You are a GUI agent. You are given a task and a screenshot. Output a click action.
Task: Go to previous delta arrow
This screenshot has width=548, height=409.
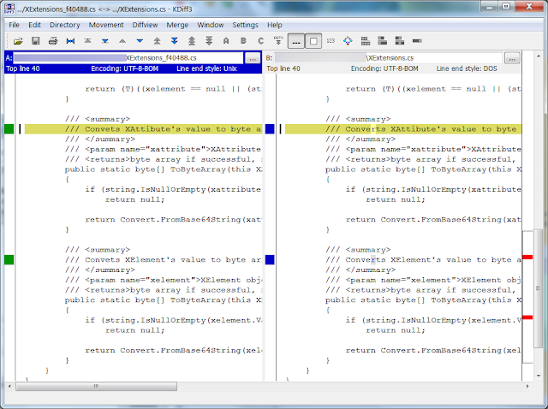pos(122,41)
